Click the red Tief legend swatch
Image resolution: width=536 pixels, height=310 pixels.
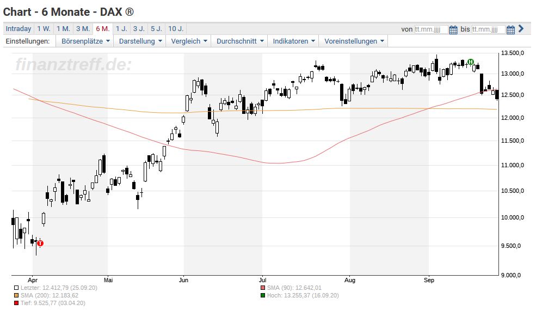pyautogui.click(x=16, y=303)
